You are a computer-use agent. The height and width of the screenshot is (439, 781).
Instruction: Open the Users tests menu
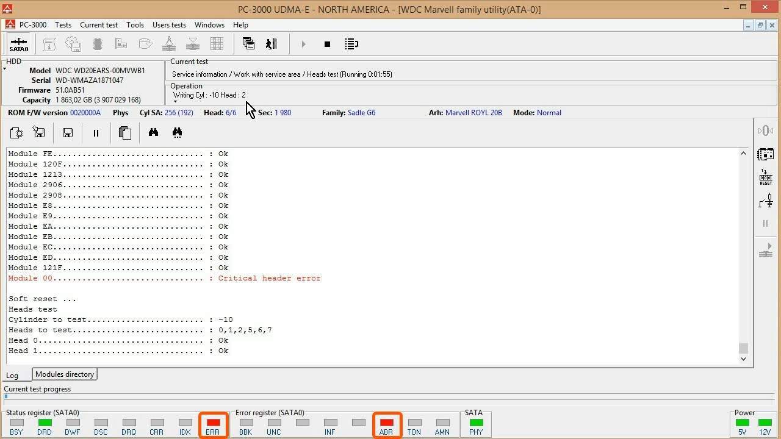[x=169, y=25]
